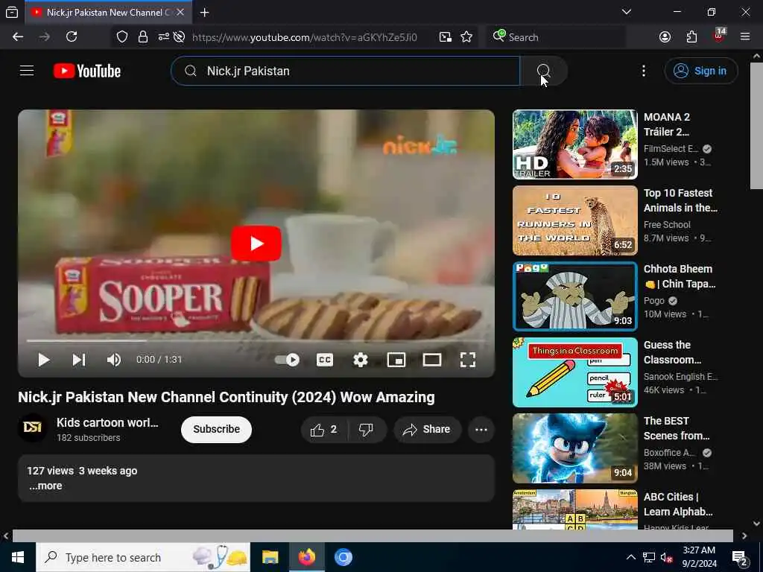Open YouTube settings three-dot menu
The height and width of the screenshot is (572, 763).
(x=643, y=71)
